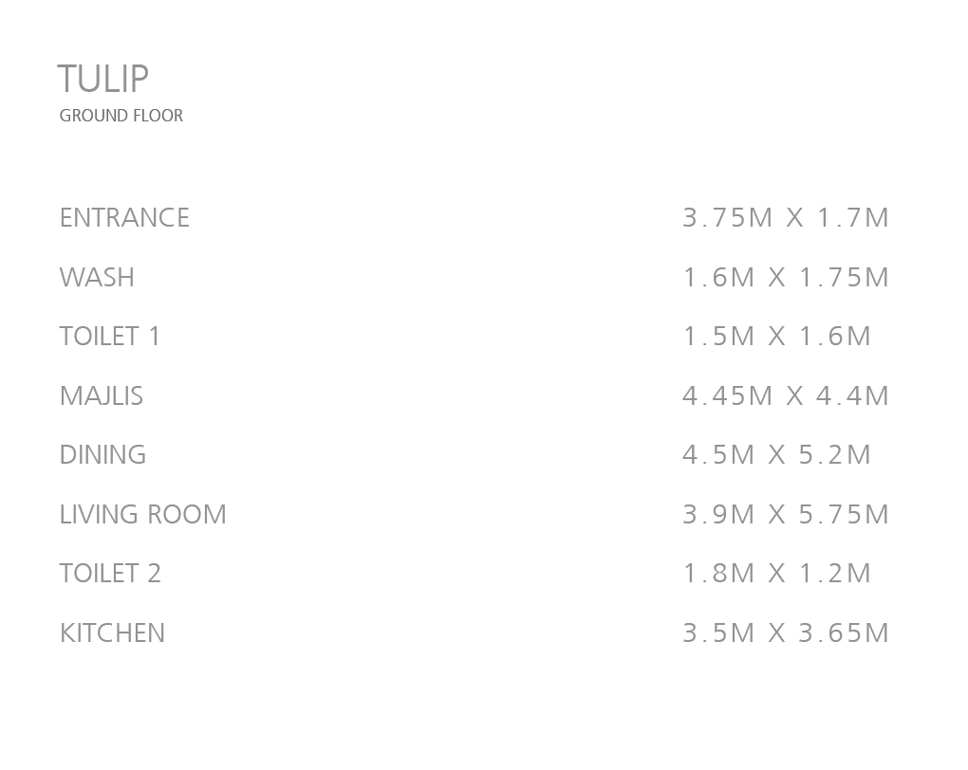Click the ENTRANCE room label
Viewport: 968px width, 770px height.
[x=124, y=218]
